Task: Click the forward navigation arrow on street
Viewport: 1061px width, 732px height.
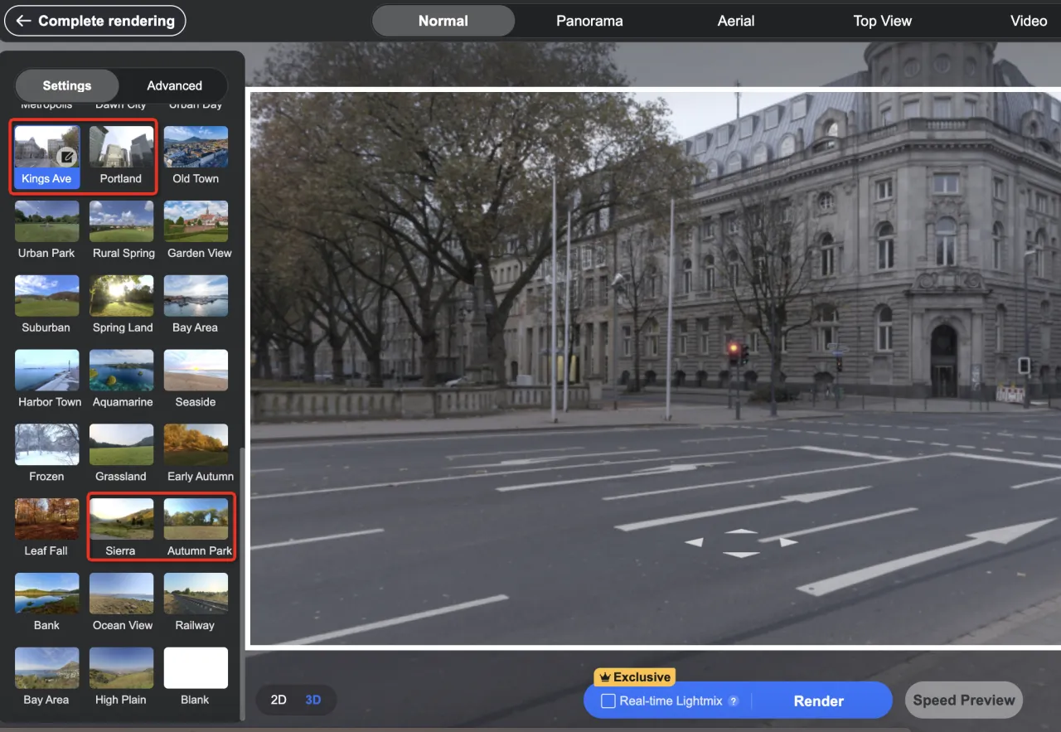Action: [x=741, y=531]
